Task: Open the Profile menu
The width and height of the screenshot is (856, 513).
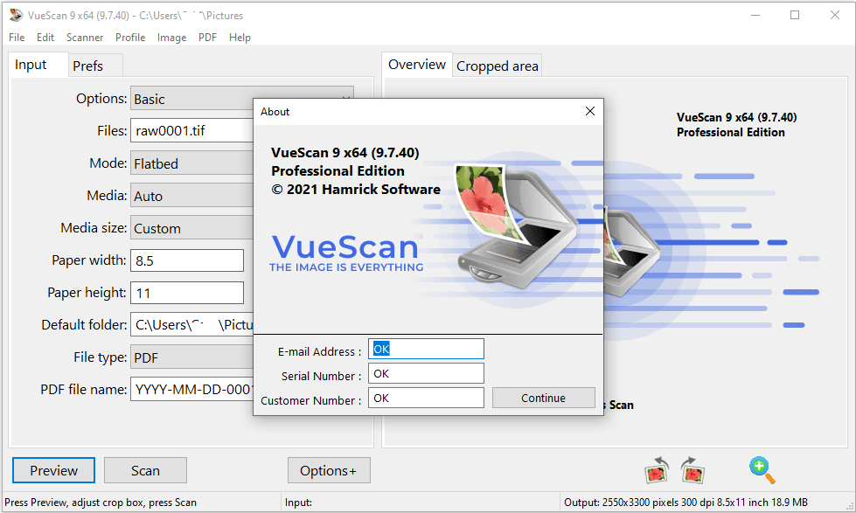Action: click(x=130, y=37)
